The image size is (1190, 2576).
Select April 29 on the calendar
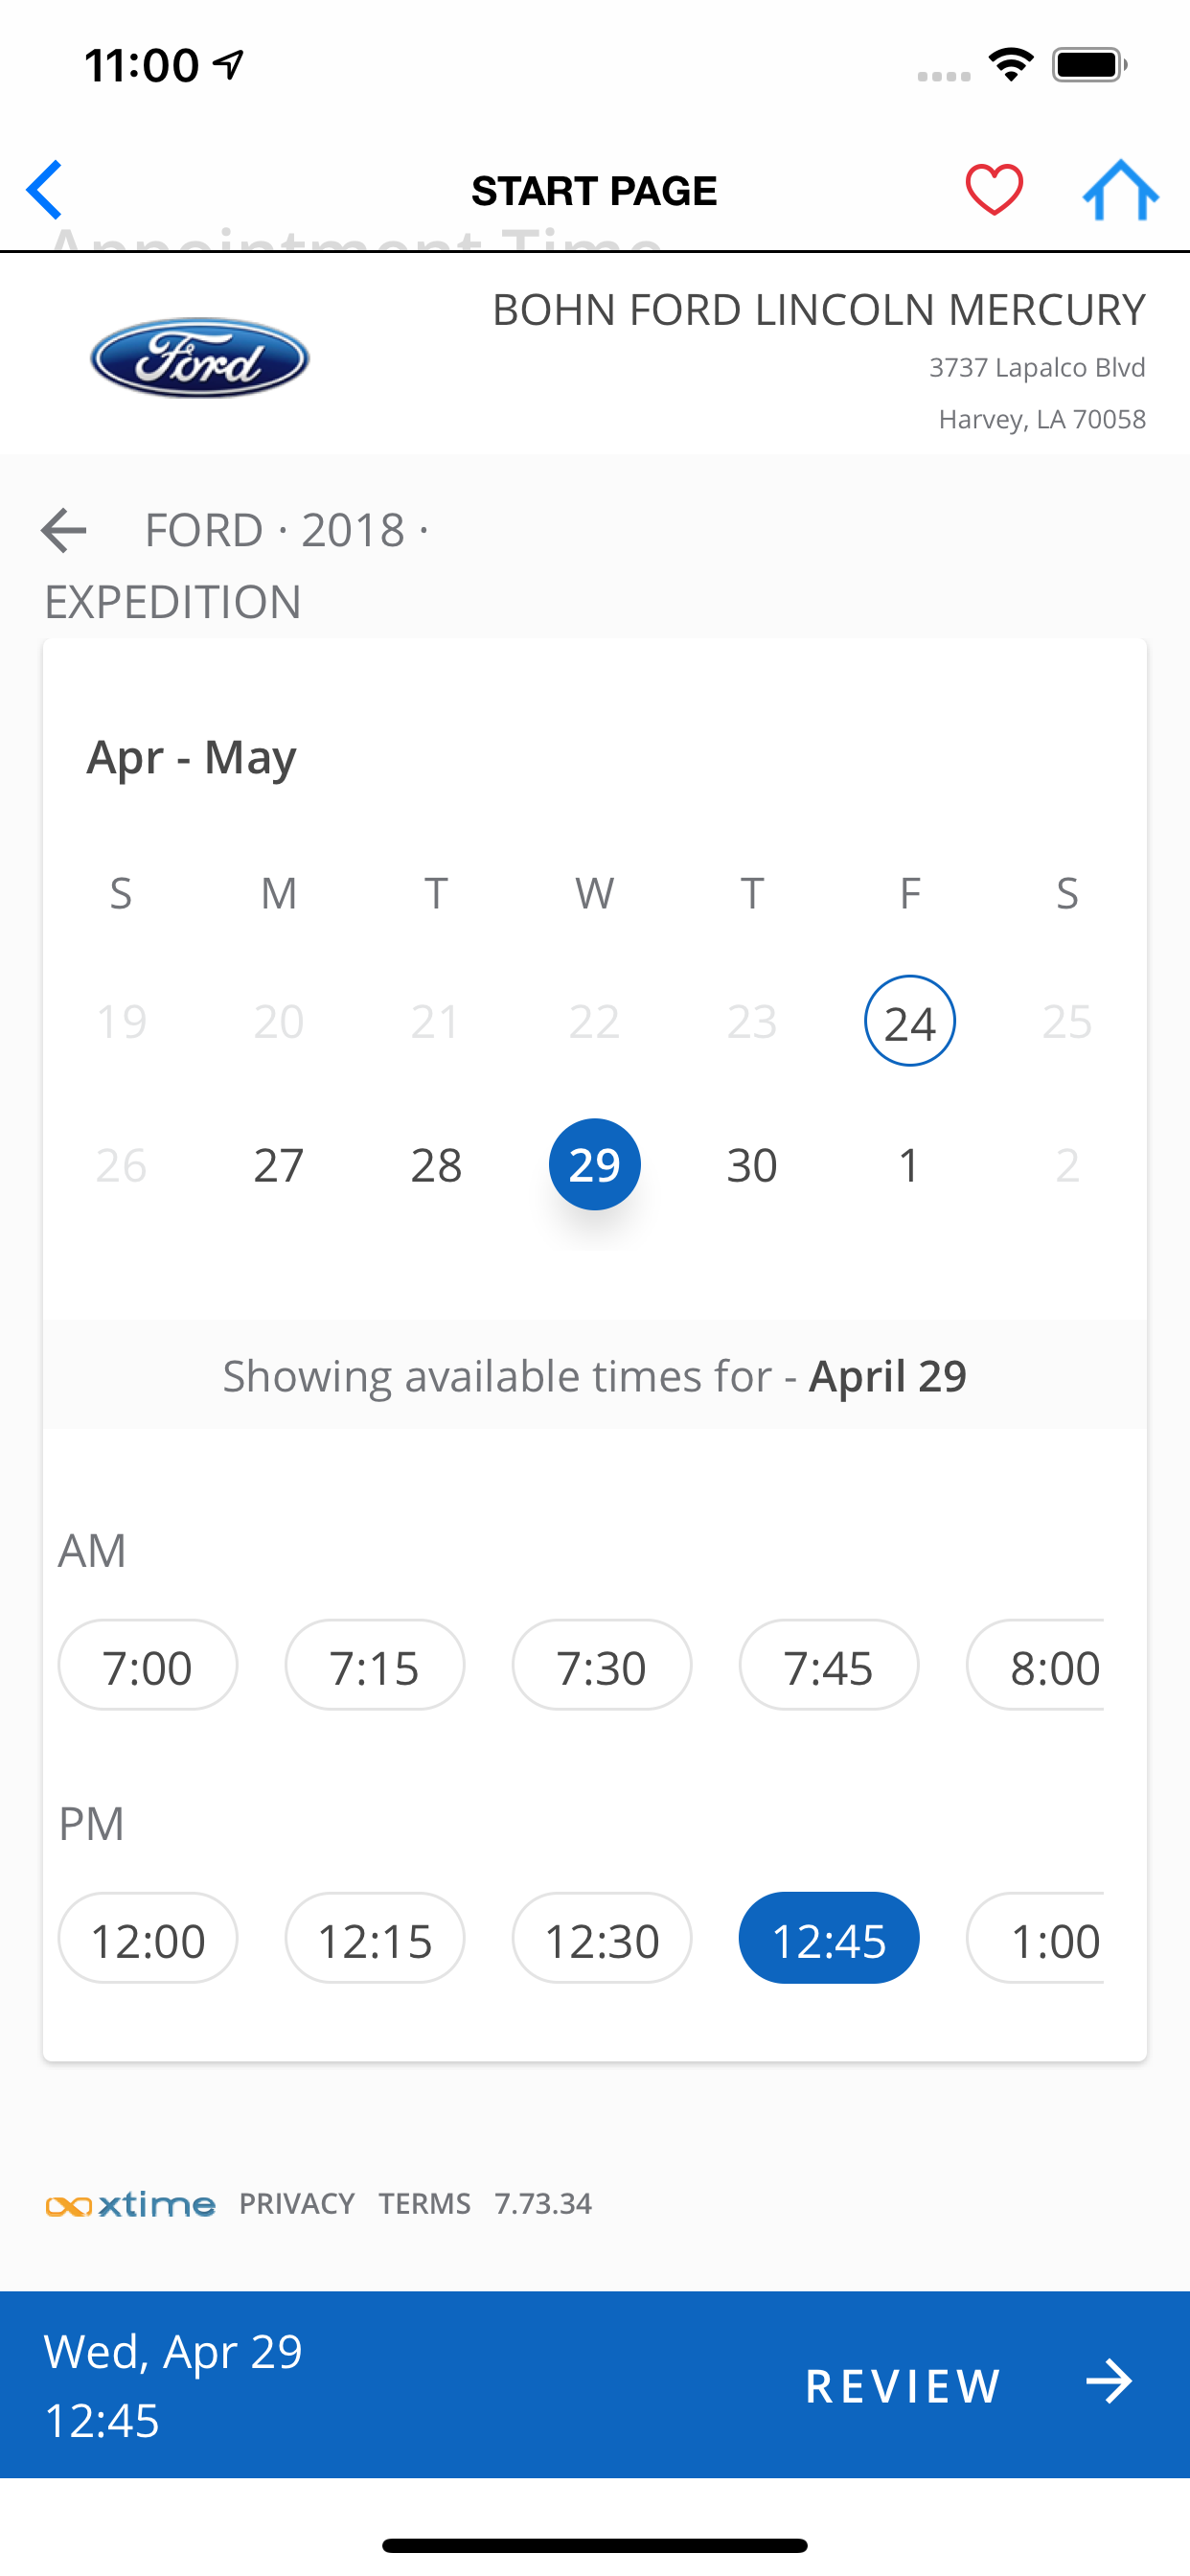point(595,1164)
